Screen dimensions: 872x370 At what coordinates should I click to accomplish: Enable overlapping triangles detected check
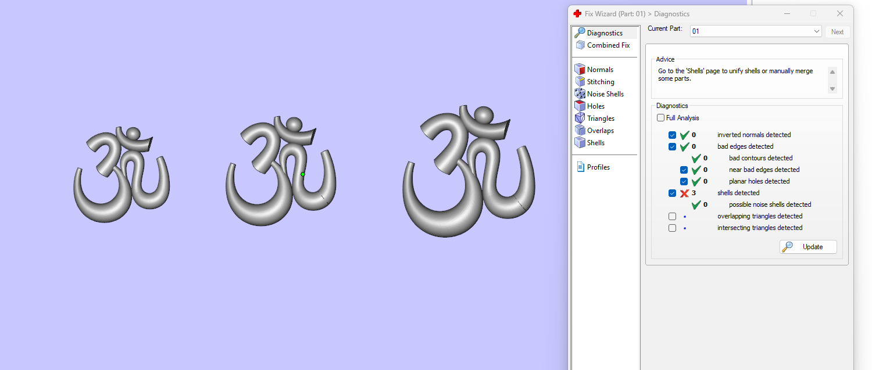click(x=673, y=216)
